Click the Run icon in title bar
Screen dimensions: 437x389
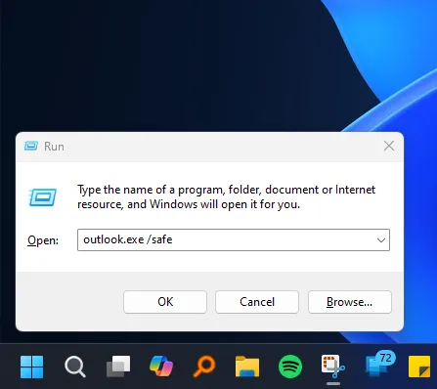pos(31,146)
